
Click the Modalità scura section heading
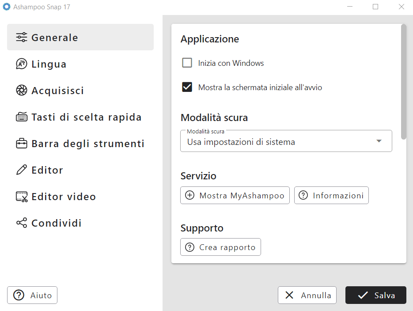(x=214, y=118)
